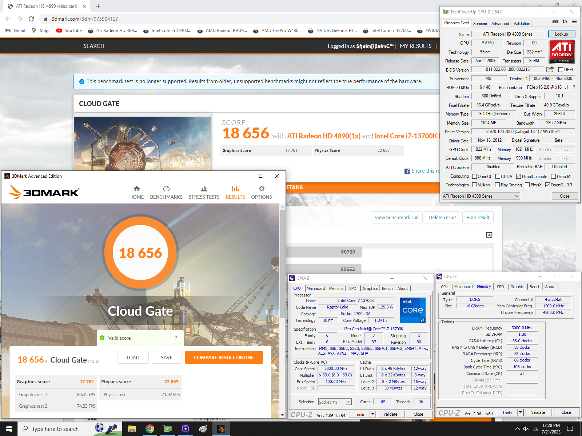Image resolution: width=582 pixels, height=436 pixels.
Task: Open 3DMark Options gear icon
Action: coord(262,189)
